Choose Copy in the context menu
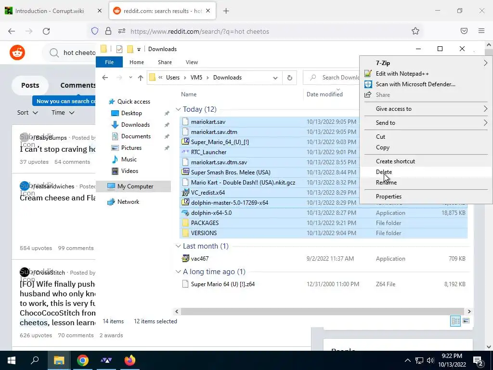 426,147
